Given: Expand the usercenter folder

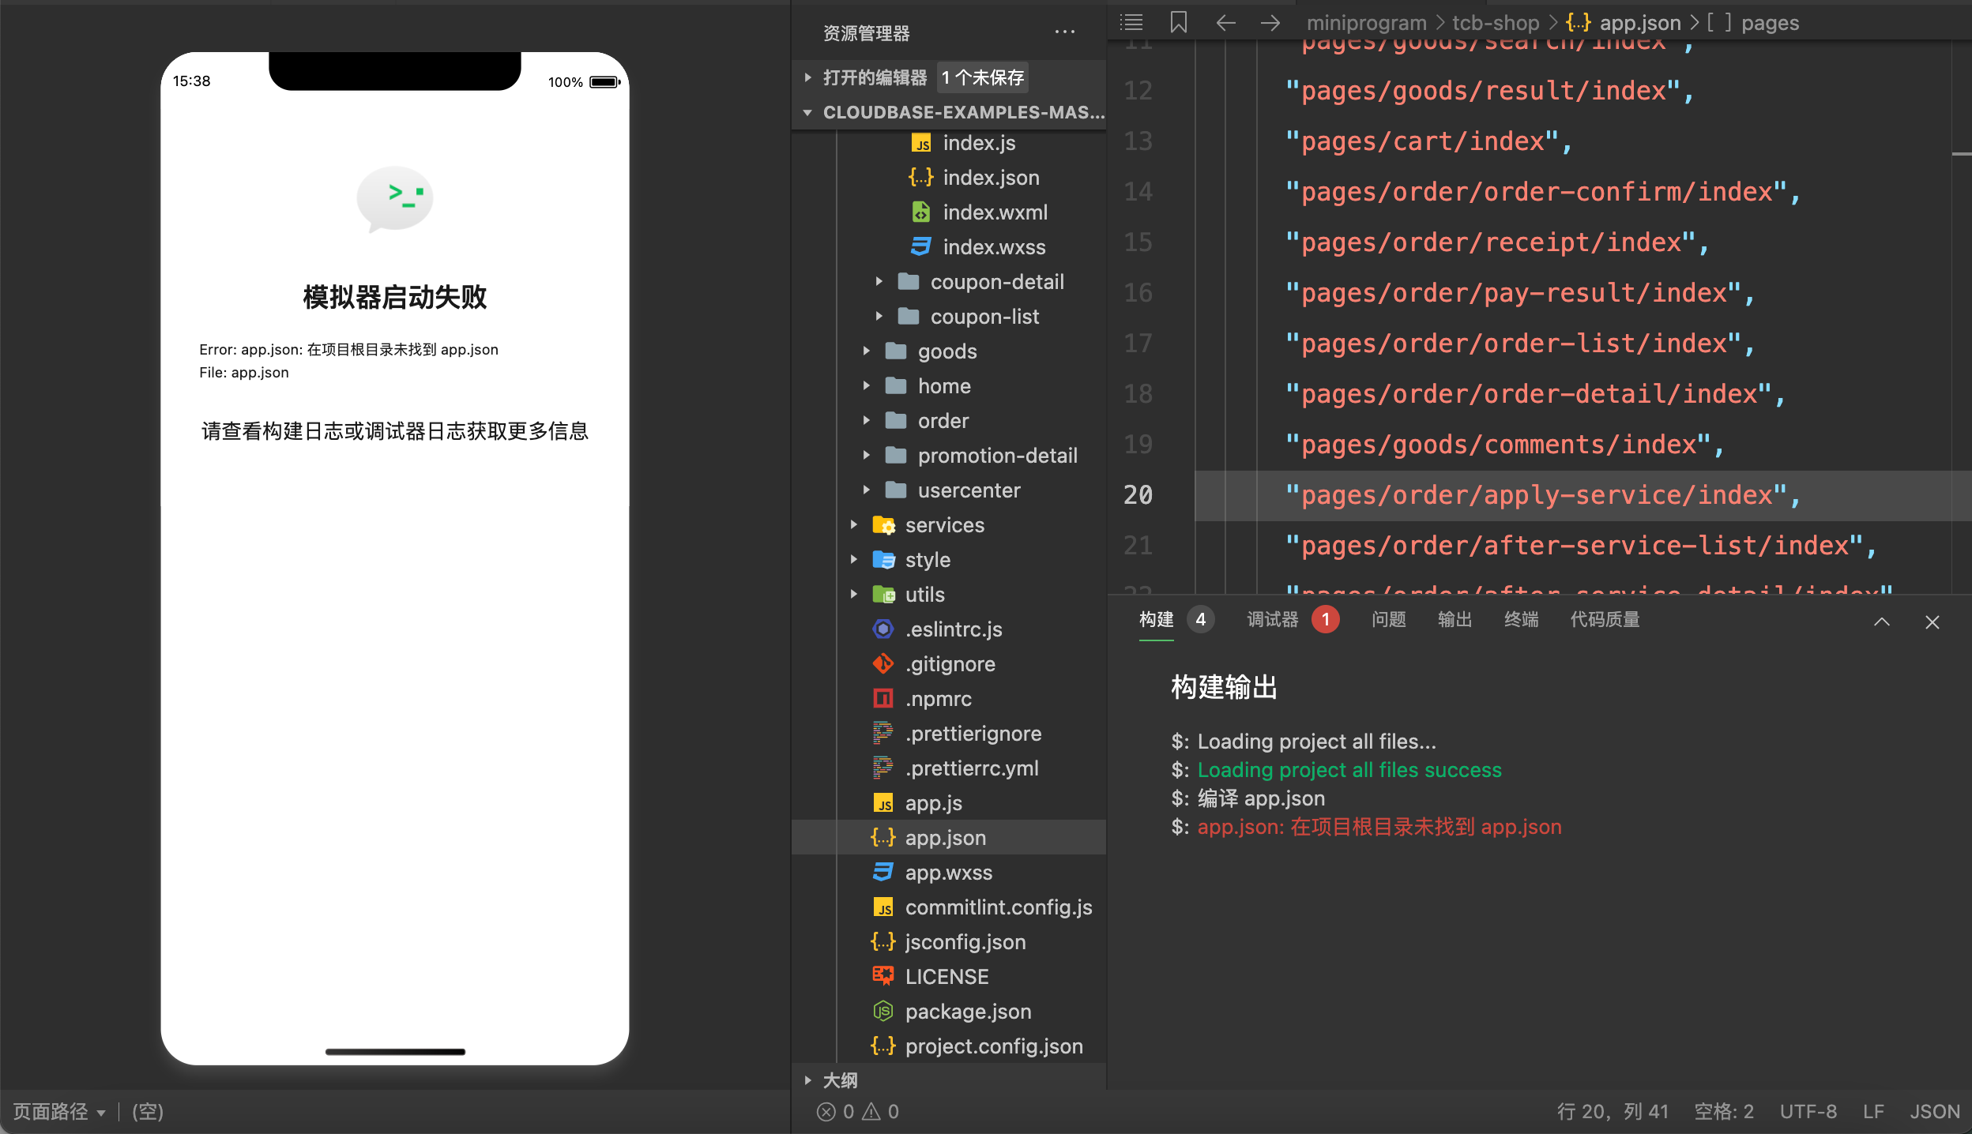Looking at the screenshot, I should click(x=866, y=490).
